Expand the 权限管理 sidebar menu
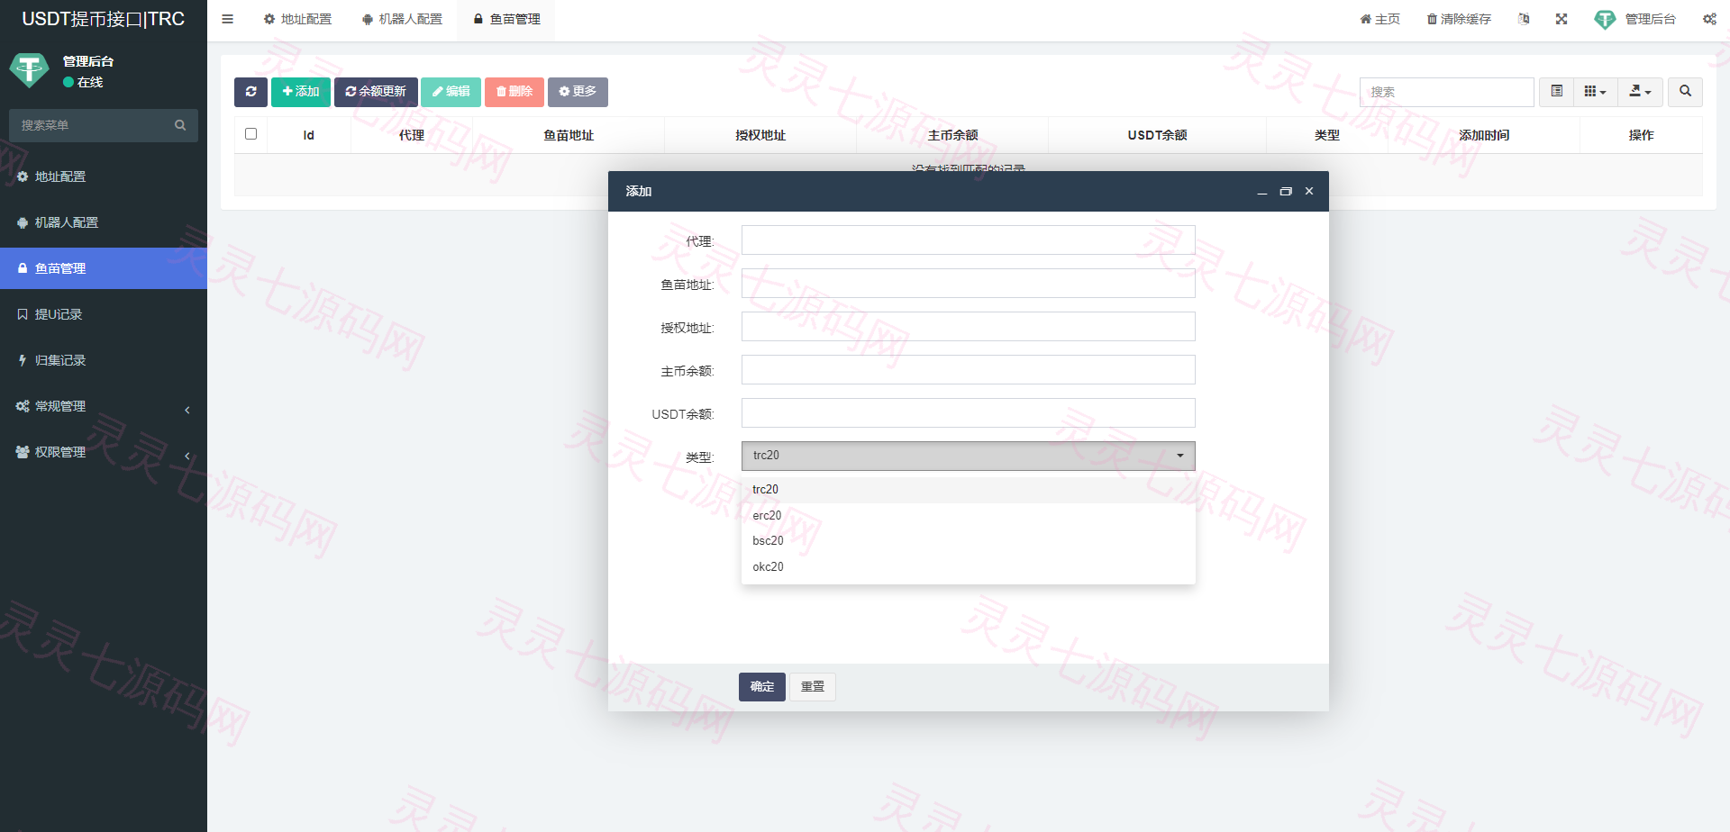 (104, 453)
